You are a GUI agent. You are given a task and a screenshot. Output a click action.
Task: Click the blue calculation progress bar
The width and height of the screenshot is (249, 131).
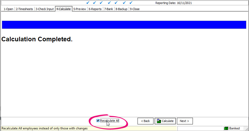tap(124, 25)
